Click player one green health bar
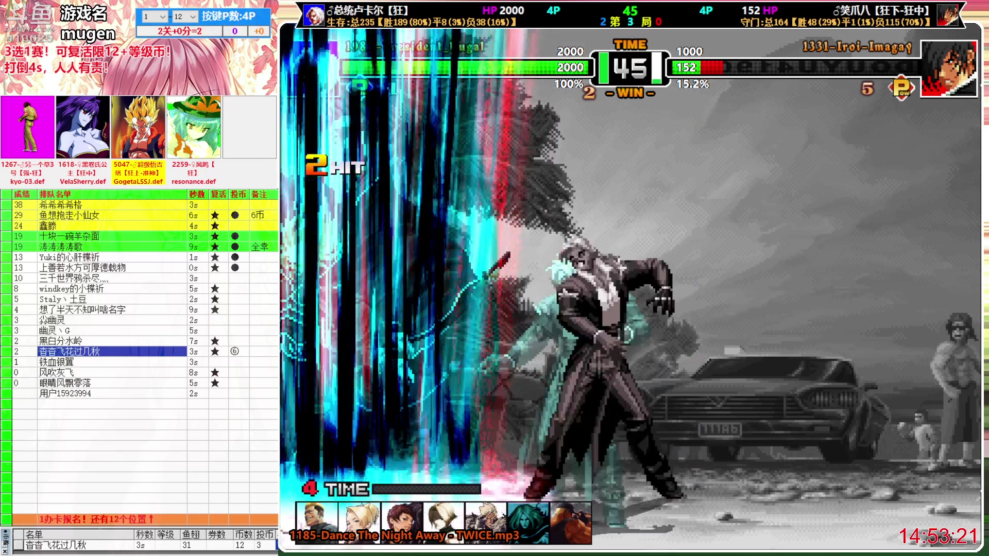The height and width of the screenshot is (556, 989). (x=465, y=67)
